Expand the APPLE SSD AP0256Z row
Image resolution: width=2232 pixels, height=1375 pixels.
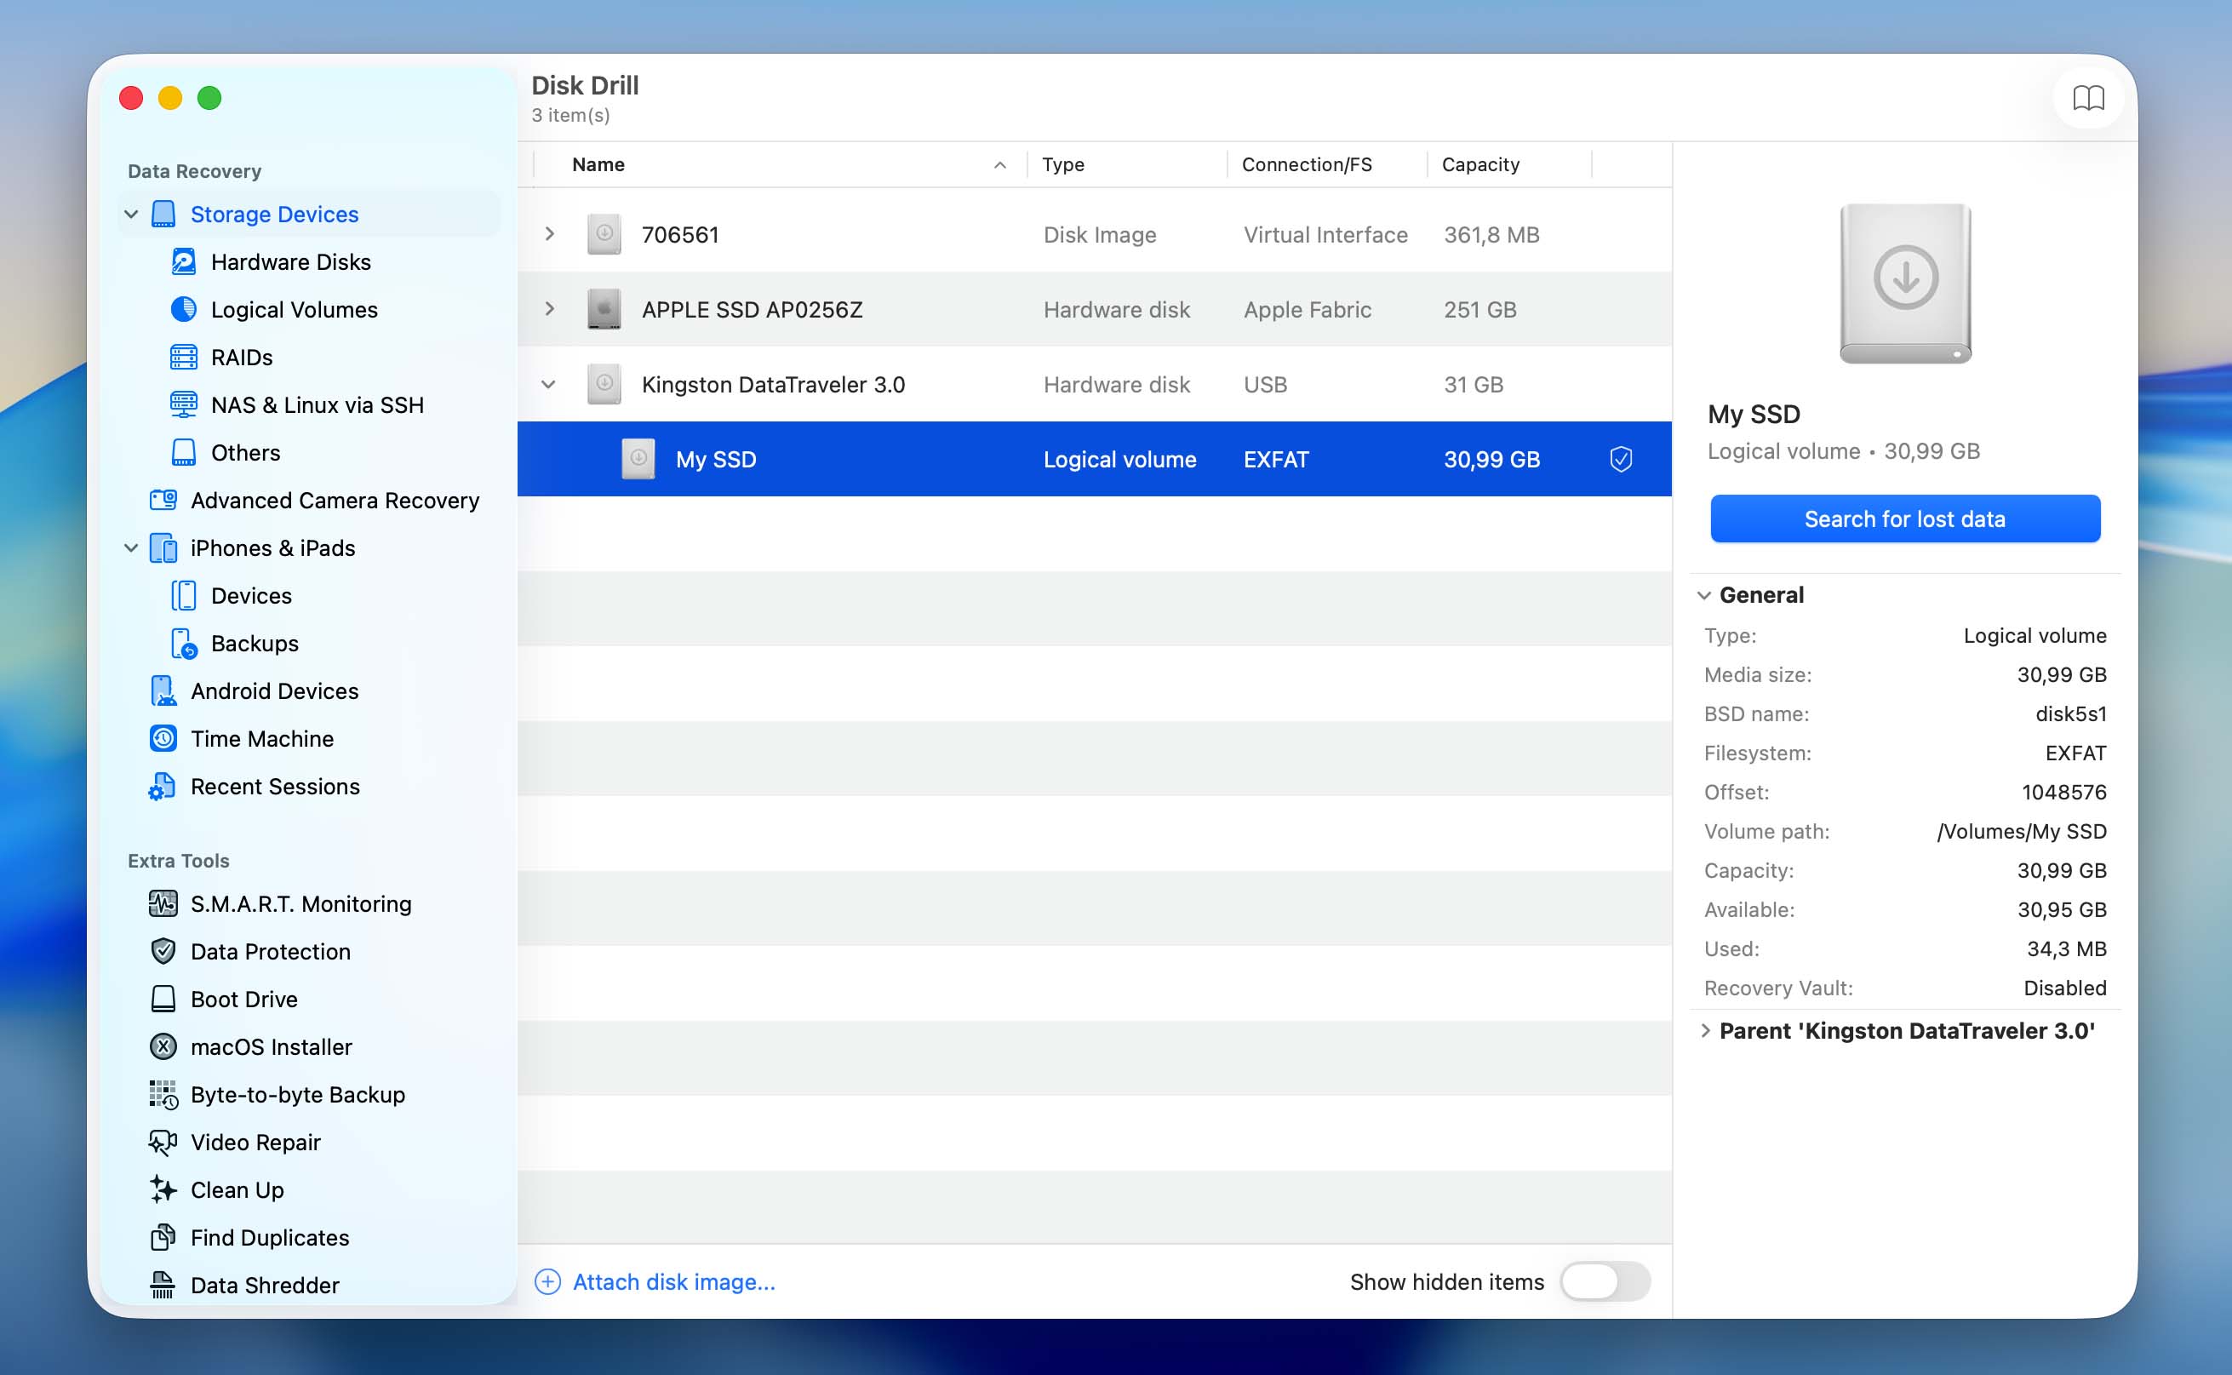pyautogui.click(x=549, y=309)
